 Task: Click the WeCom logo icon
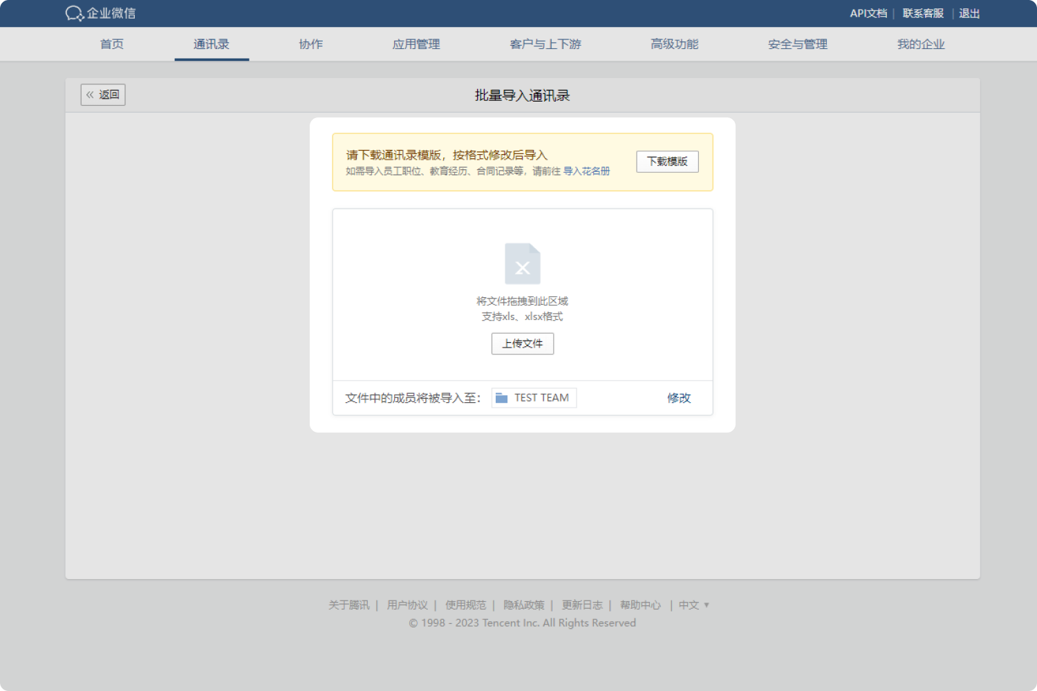click(75, 13)
